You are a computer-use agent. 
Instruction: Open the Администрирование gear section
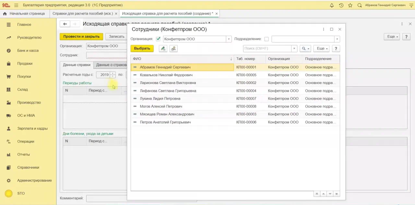(34, 180)
